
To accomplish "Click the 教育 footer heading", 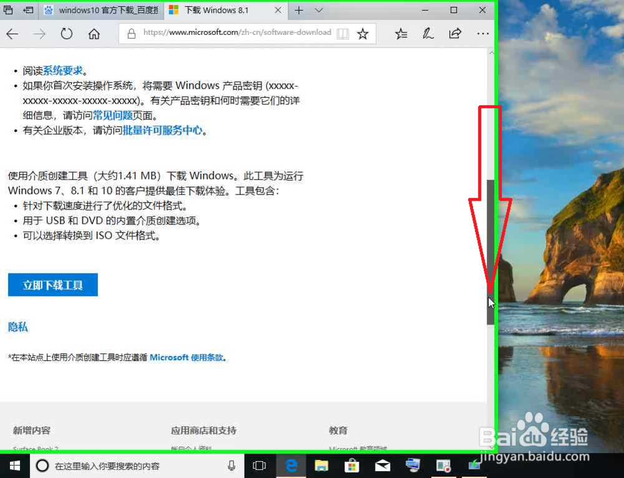I will point(338,430).
